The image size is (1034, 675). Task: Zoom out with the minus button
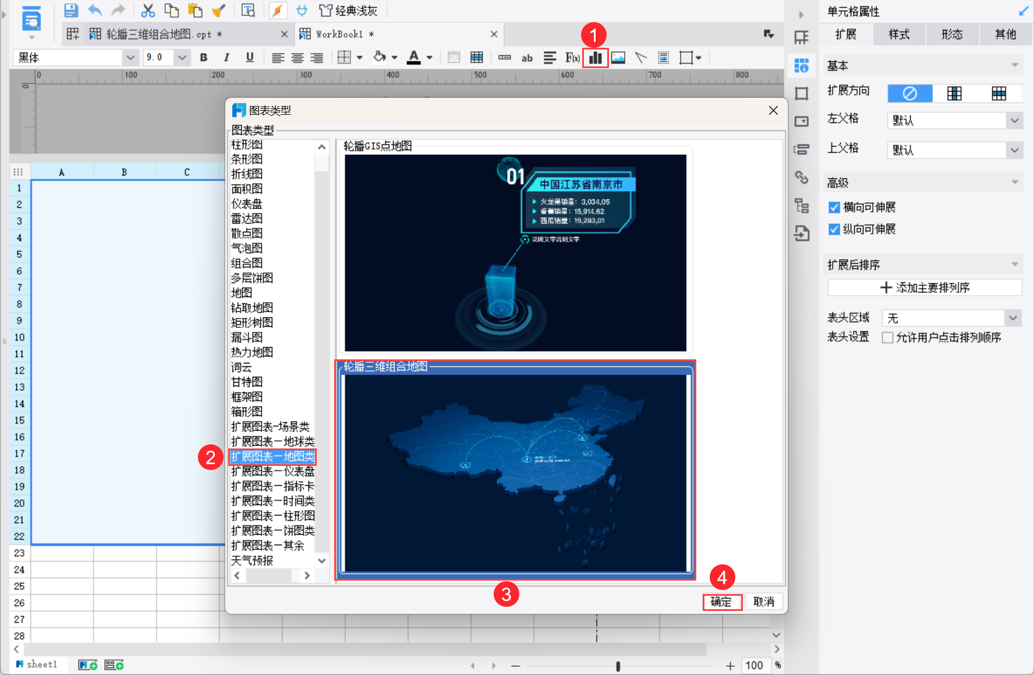click(x=515, y=666)
